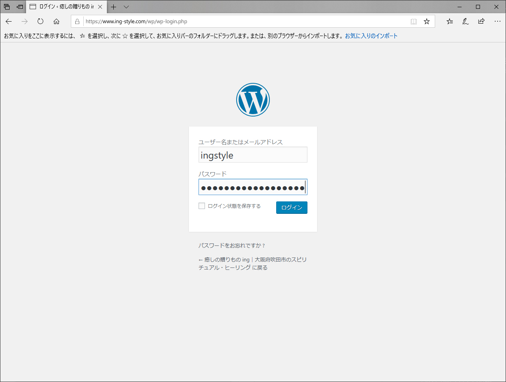Screen dimensions: 506x382
Task: Click the blue ログイン button
Action: (292, 207)
